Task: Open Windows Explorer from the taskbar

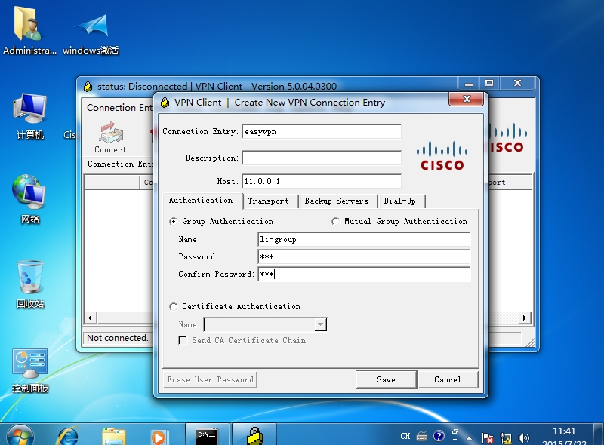Action: point(114,437)
